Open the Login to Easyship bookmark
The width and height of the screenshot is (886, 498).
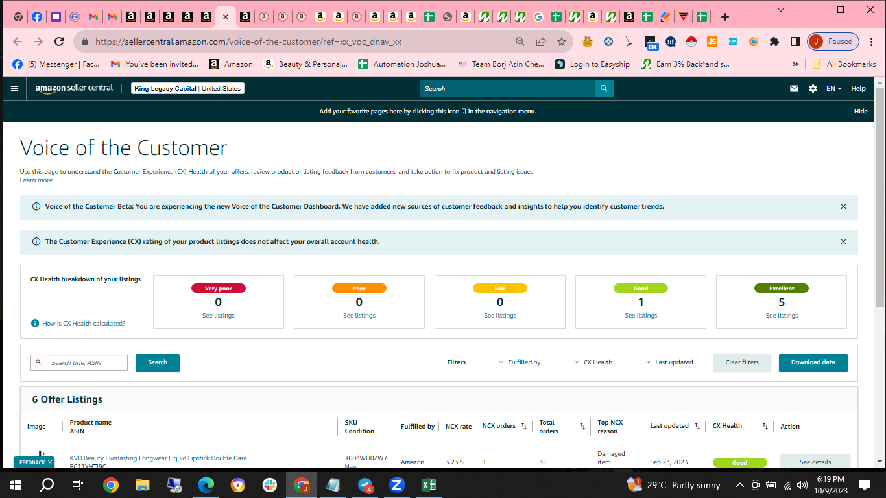click(593, 64)
